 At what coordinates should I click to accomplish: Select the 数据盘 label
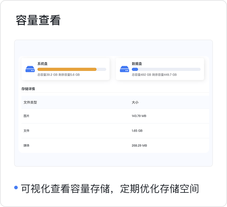pos(137,64)
